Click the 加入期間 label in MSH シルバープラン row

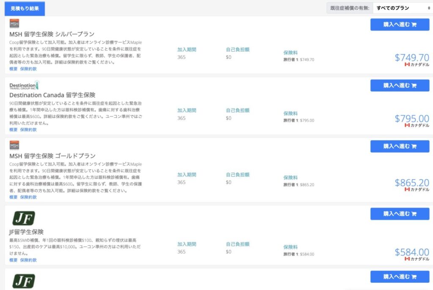[186, 50]
